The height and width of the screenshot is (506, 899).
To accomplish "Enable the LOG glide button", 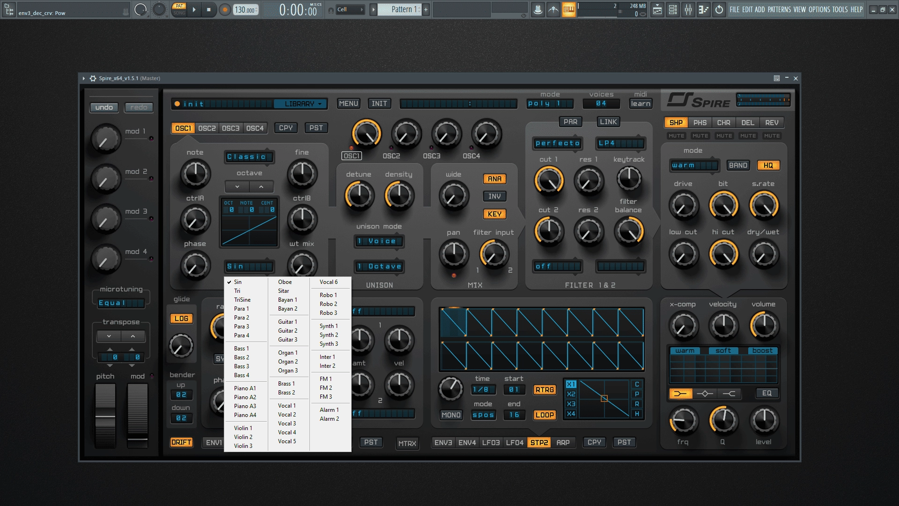I will click(181, 319).
